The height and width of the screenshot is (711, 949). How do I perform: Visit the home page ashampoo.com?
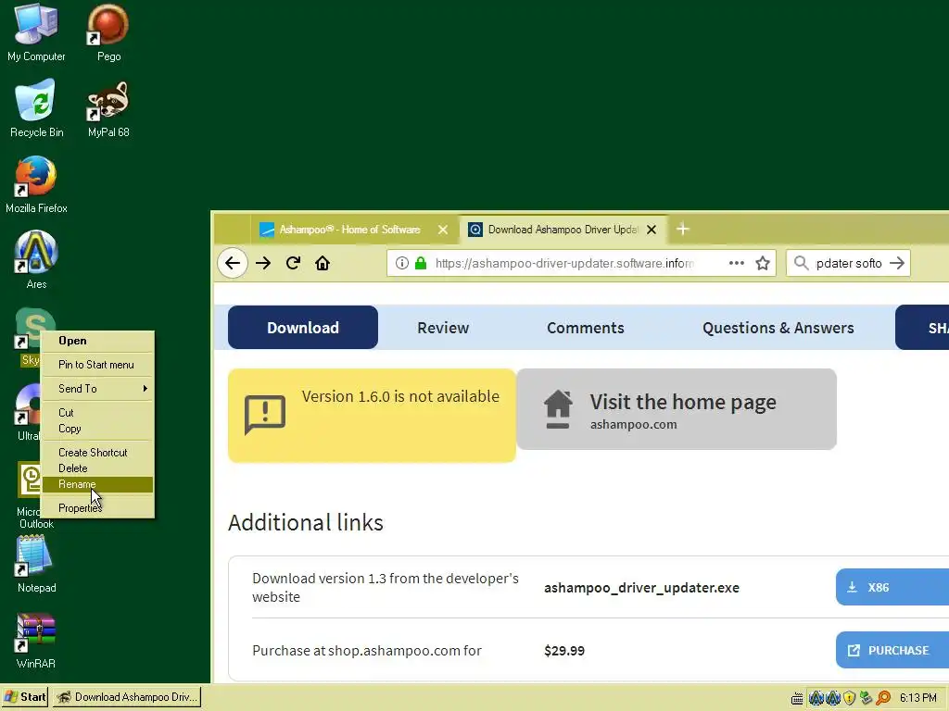coord(677,409)
